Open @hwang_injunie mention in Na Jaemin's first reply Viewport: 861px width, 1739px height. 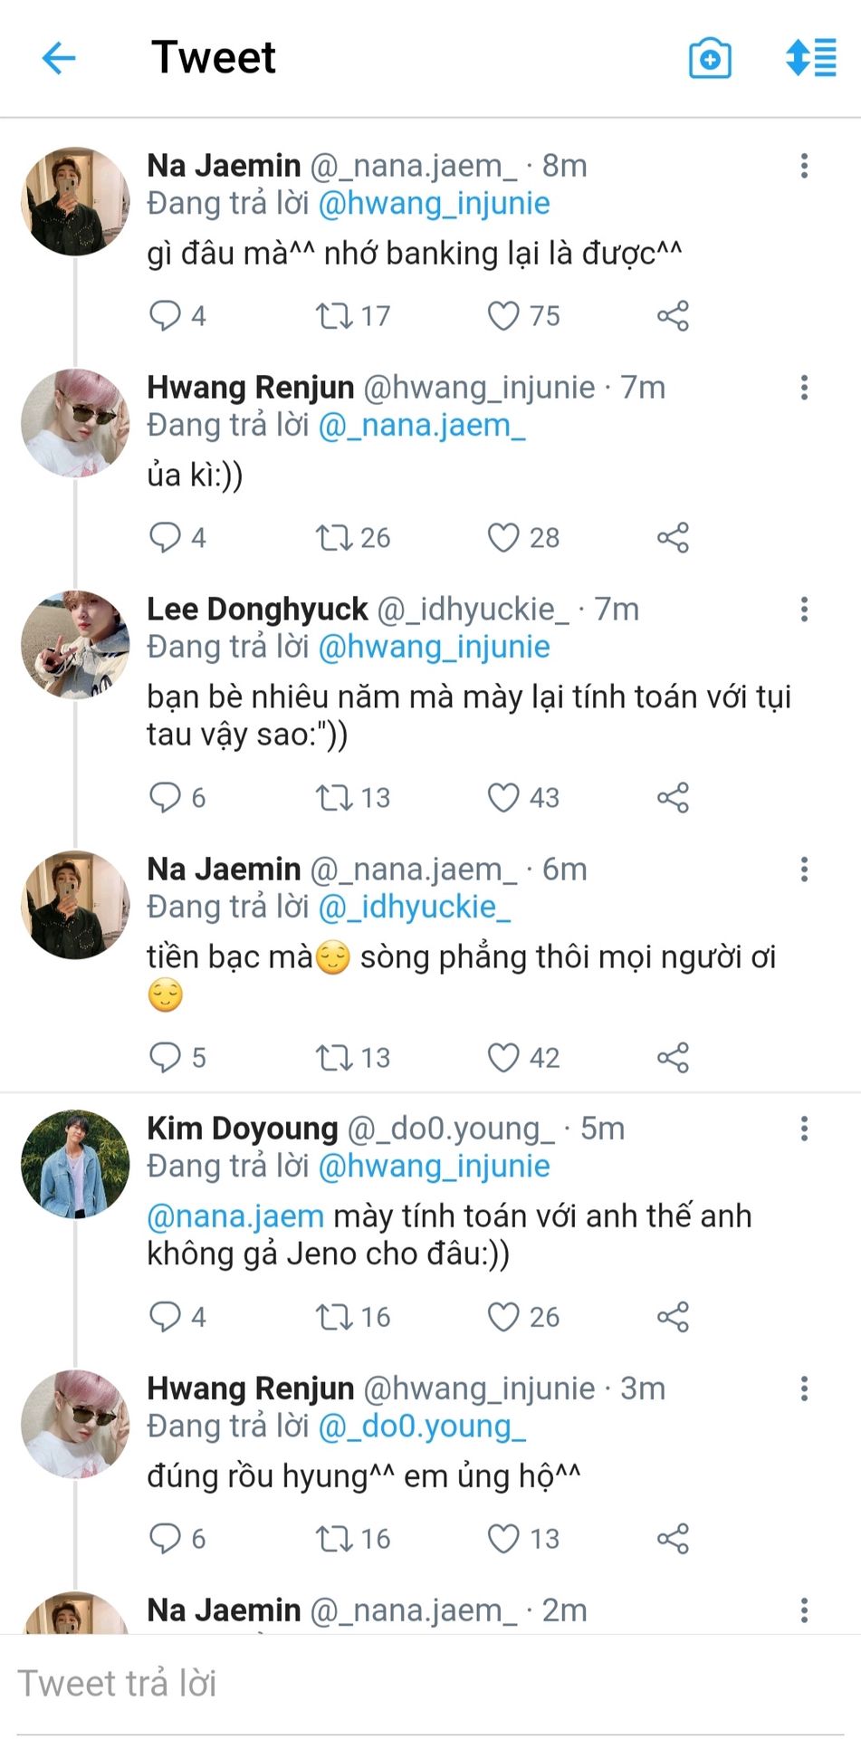(435, 203)
